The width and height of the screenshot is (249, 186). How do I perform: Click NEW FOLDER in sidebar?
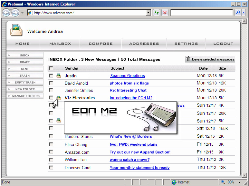(x=25, y=89)
